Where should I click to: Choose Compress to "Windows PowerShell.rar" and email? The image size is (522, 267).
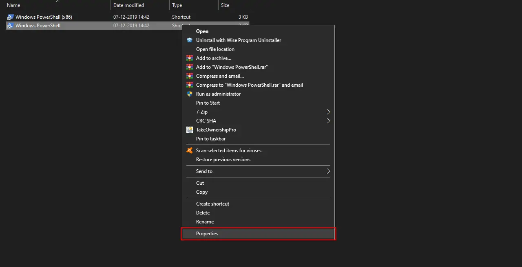click(258, 85)
